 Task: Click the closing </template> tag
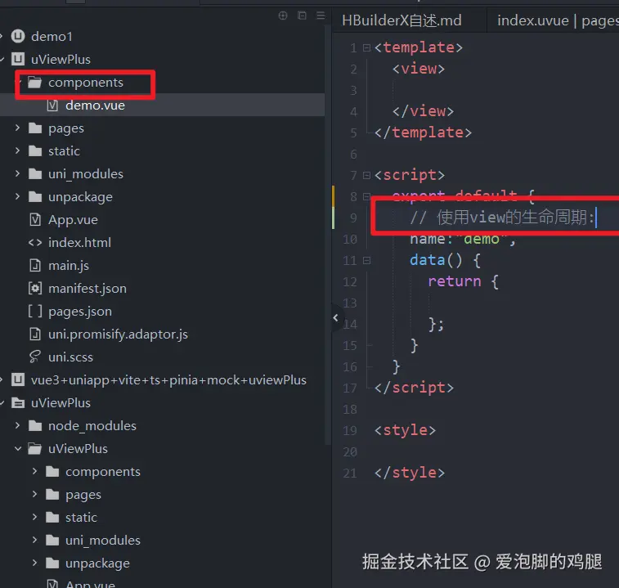[423, 132]
